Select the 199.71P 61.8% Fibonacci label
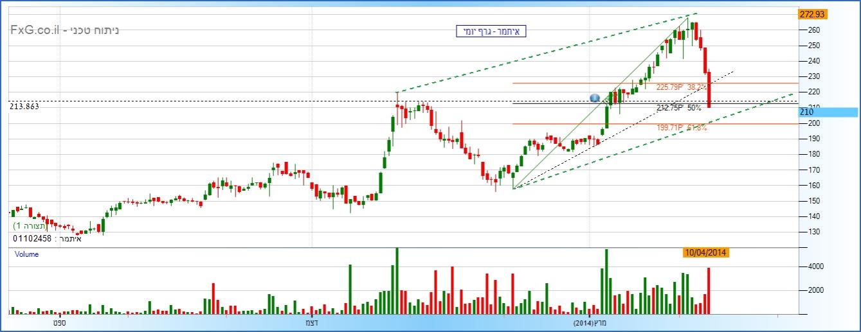The image size is (861, 332). point(682,128)
